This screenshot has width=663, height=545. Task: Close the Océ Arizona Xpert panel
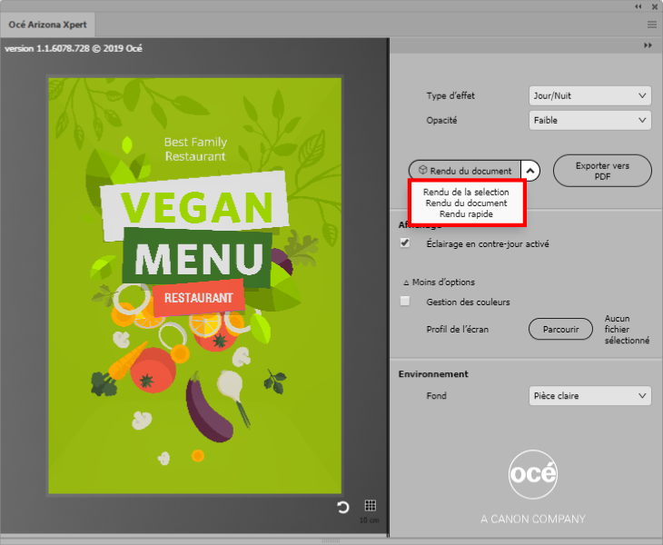pos(655,6)
